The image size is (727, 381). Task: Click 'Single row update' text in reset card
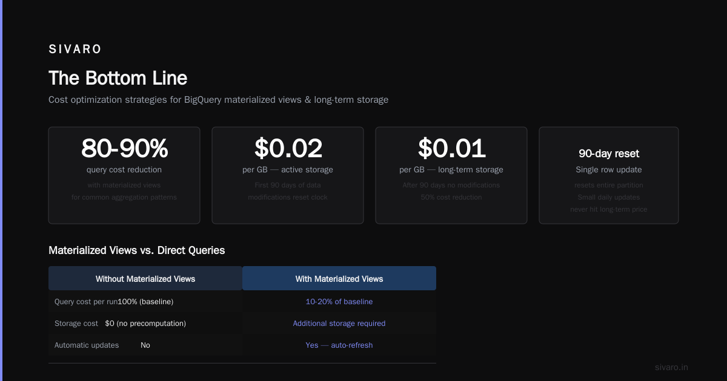(609, 169)
